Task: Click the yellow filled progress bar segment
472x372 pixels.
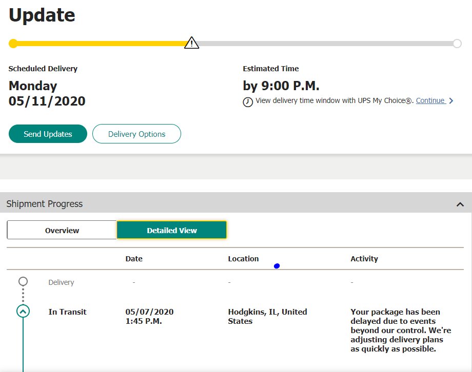Action: tap(97, 44)
